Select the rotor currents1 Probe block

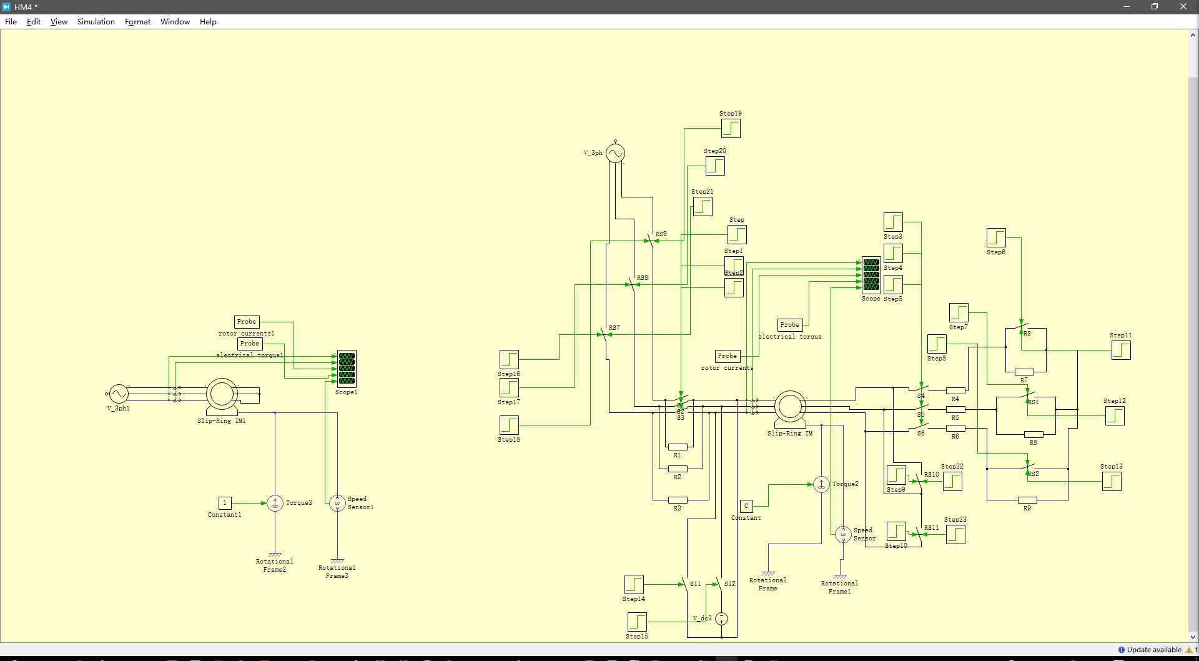[x=247, y=322]
